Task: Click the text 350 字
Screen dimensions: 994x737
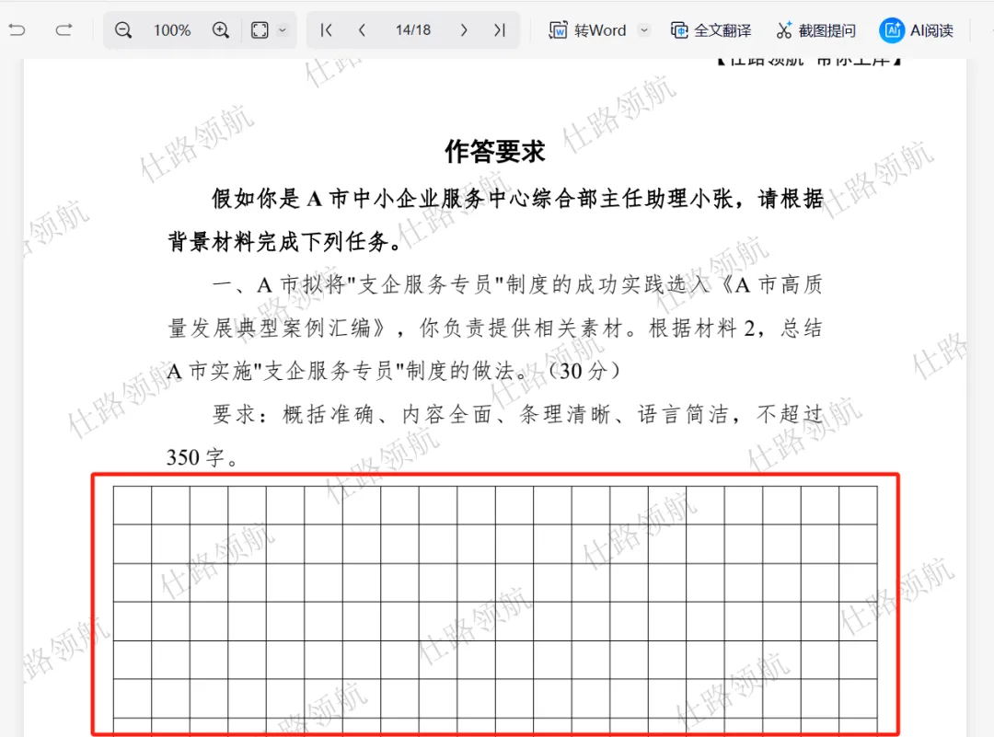Action: pyautogui.click(x=202, y=457)
